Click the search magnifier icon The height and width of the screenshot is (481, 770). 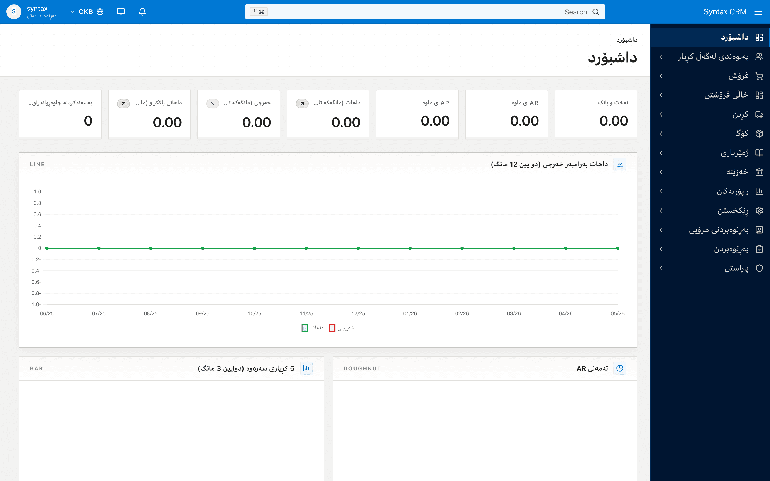tap(596, 12)
